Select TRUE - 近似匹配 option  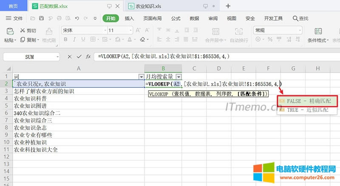(x=307, y=110)
